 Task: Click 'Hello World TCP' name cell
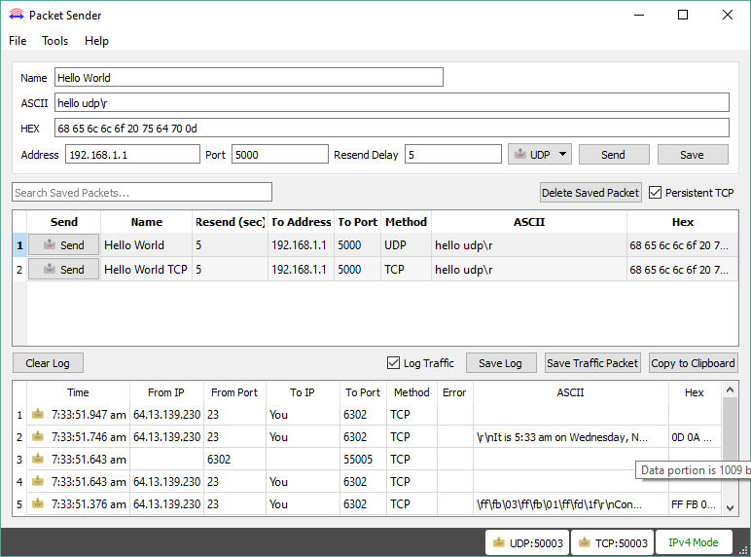coord(146,270)
